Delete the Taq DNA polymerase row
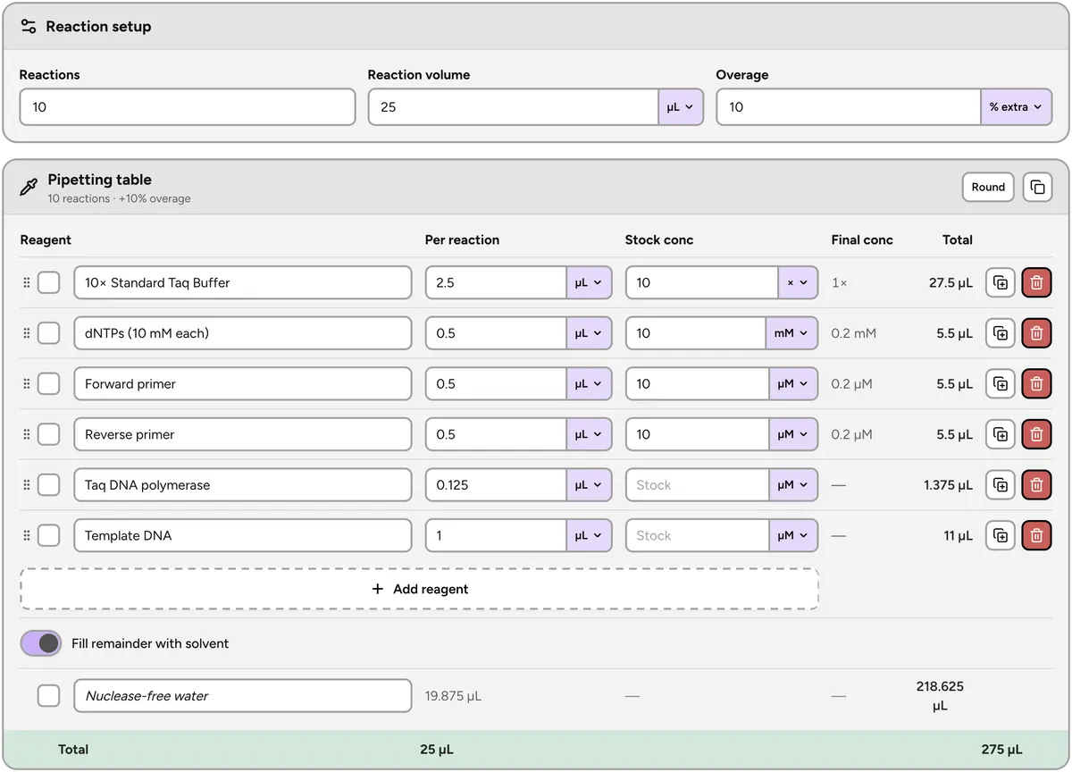The image size is (1072, 772). click(x=1036, y=485)
